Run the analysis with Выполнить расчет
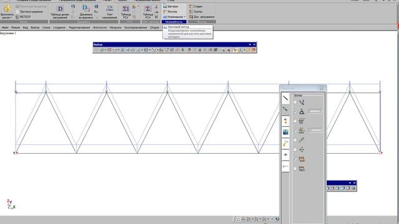 click(x=7, y=12)
